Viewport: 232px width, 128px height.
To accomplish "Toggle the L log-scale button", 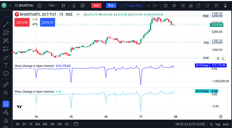I will click(x=223, y=58).
